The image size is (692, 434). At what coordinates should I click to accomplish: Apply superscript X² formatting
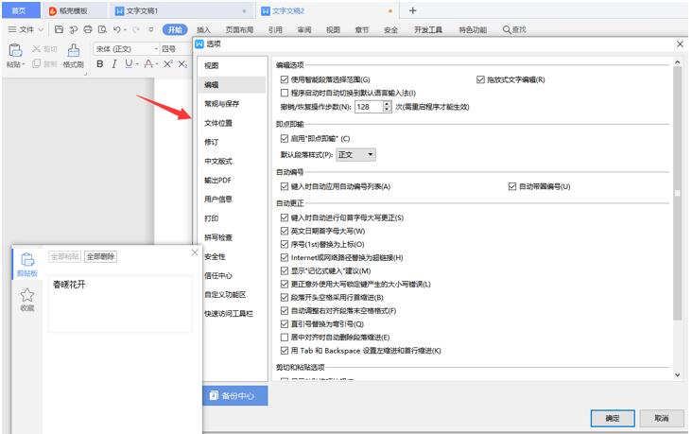168,64
